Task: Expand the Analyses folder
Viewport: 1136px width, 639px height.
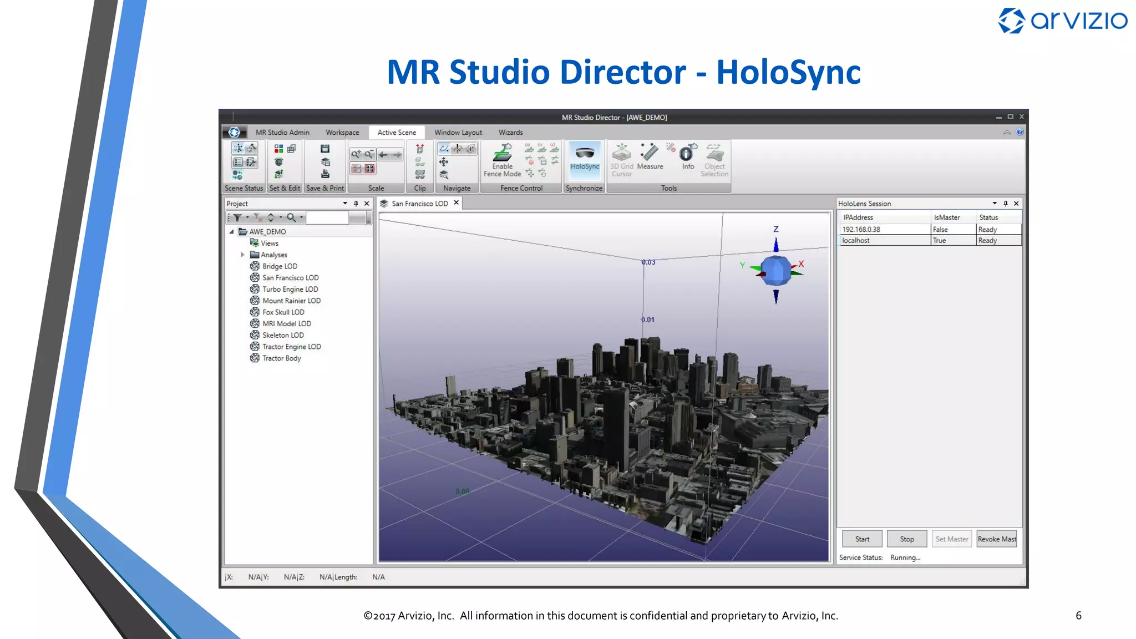Action: tap(242, 255)
